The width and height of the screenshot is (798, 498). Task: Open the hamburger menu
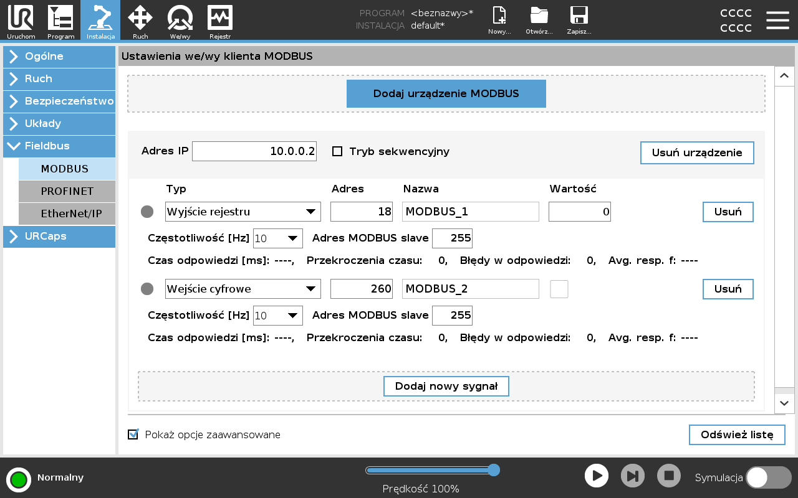click(x=777, y=20)
